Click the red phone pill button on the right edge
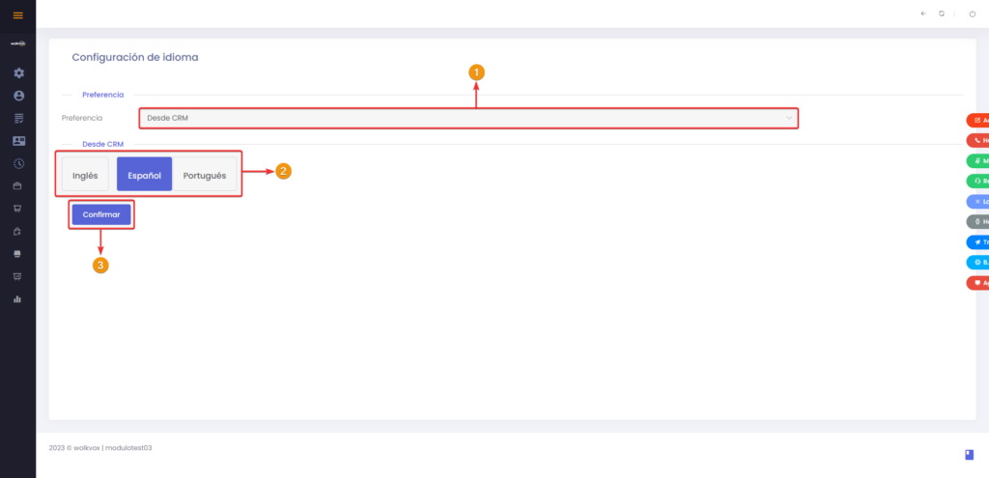989x478 pixels. [977, 141]
